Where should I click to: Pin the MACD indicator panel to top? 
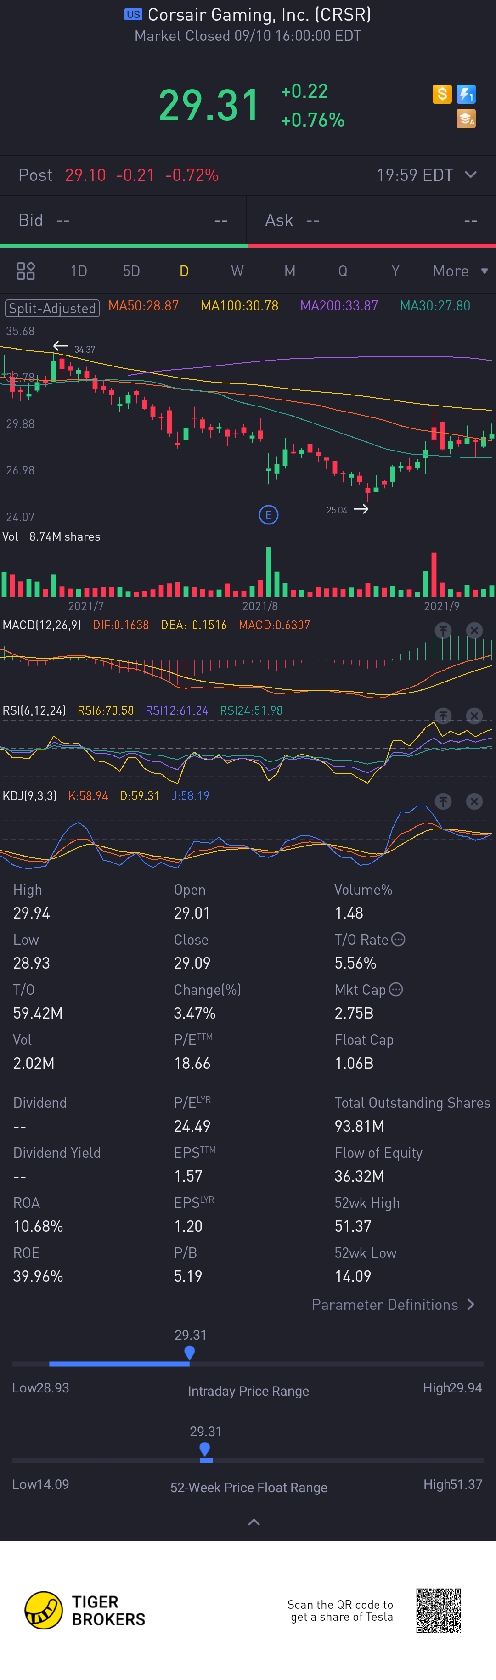tap(443, 630)
